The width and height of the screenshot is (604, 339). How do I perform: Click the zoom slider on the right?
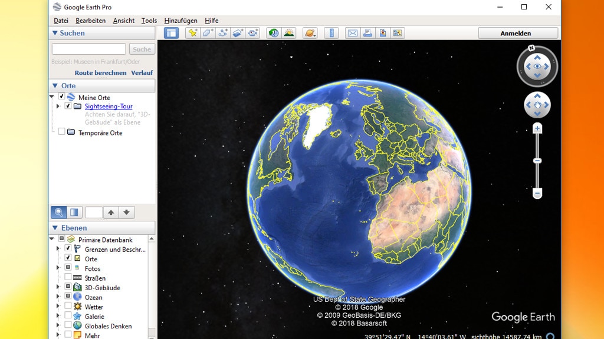[537, 160]
